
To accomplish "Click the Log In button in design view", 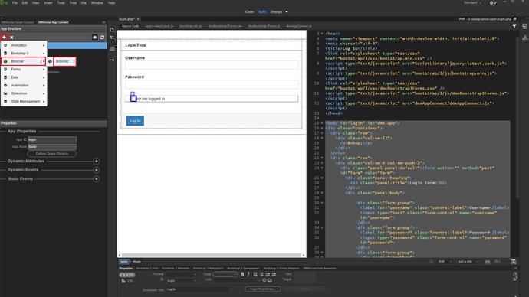I will coord(135,121).
